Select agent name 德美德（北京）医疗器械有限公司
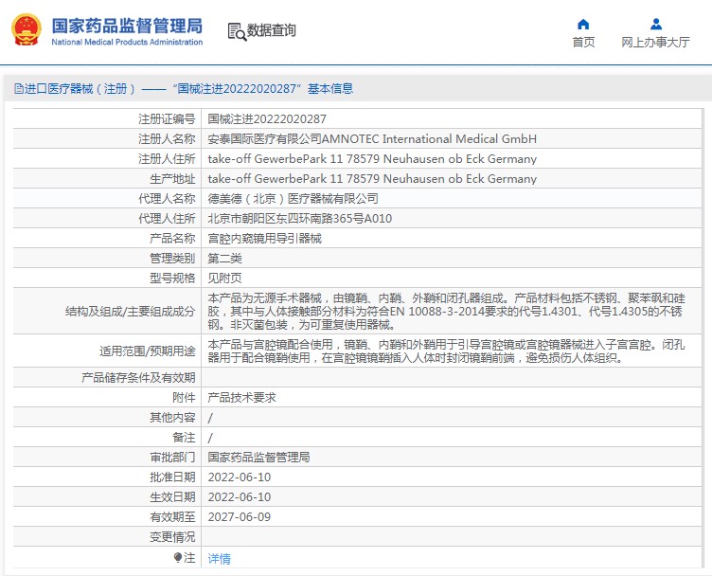This screenshot has width=712, height=576. [x=293, y=199]
